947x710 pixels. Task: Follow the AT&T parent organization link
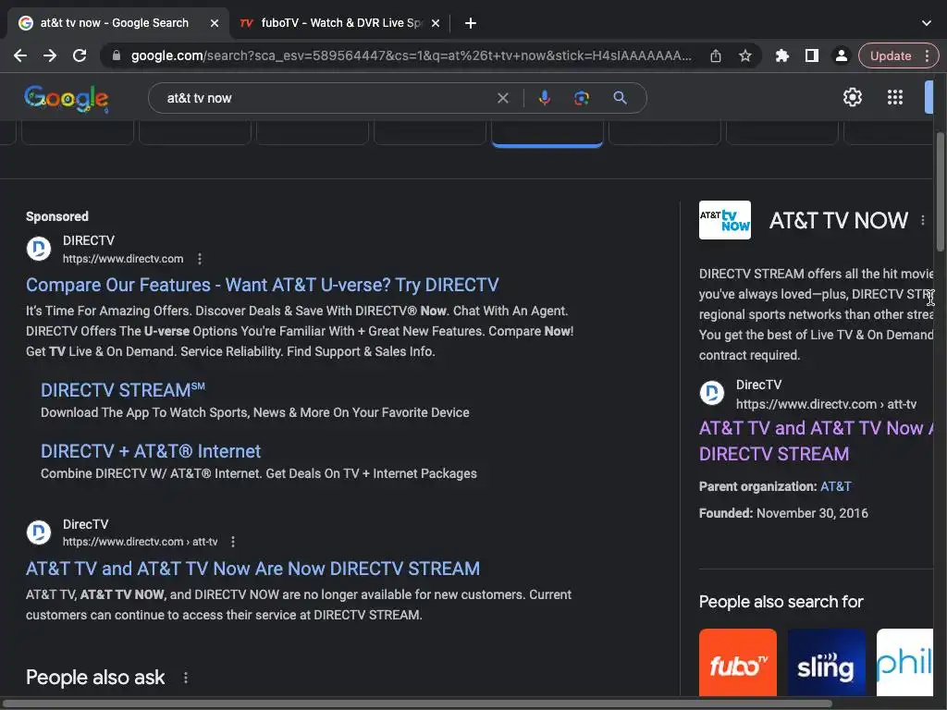tap(835, 486)
